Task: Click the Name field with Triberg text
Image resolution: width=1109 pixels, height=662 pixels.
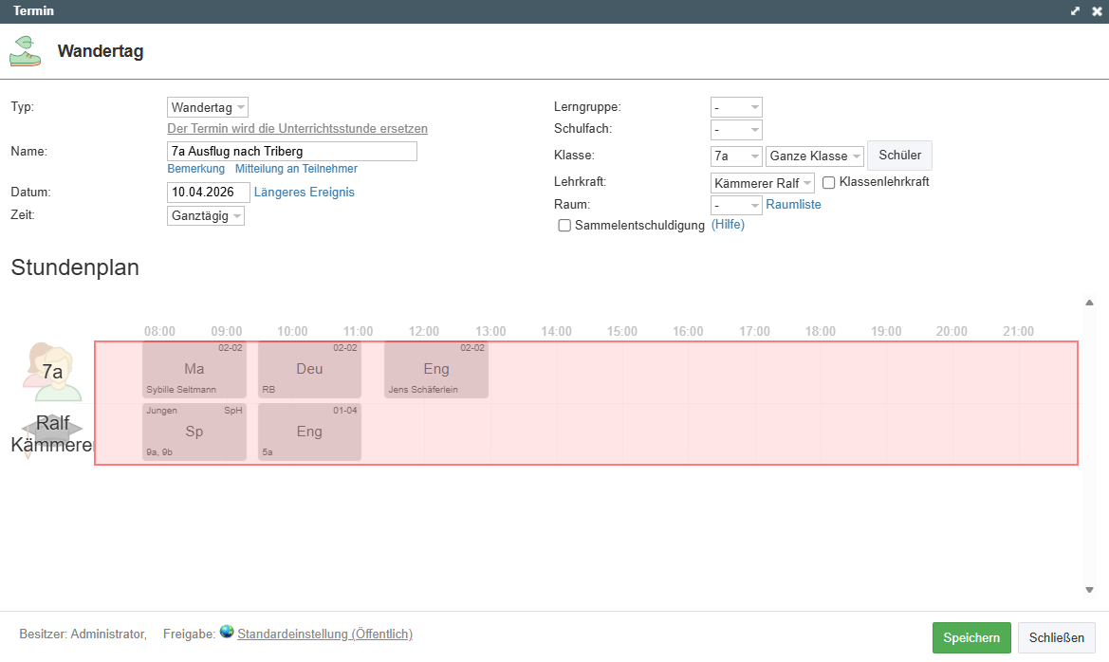Action: 291,152
